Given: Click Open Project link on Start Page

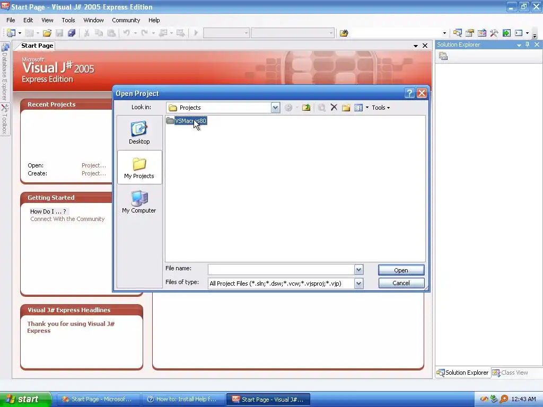Looking at the screenshot, I should point(94,165).
